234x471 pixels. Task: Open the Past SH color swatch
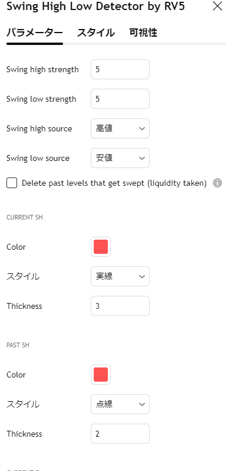[x=101, y=375]
